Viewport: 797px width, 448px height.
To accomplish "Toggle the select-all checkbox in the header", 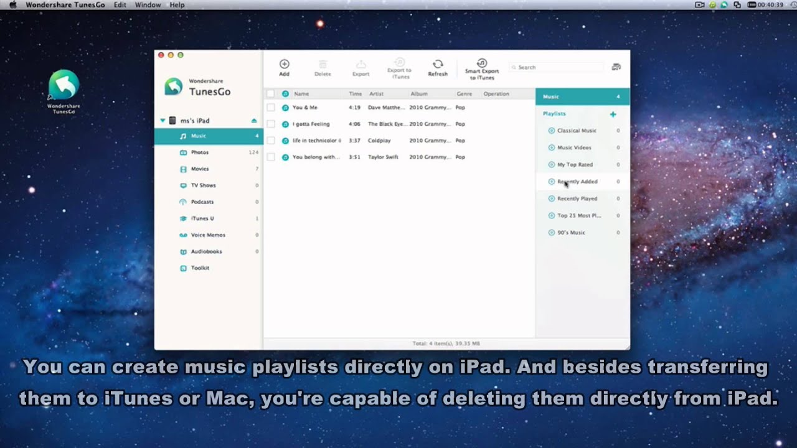I will [x=270, y=94].
